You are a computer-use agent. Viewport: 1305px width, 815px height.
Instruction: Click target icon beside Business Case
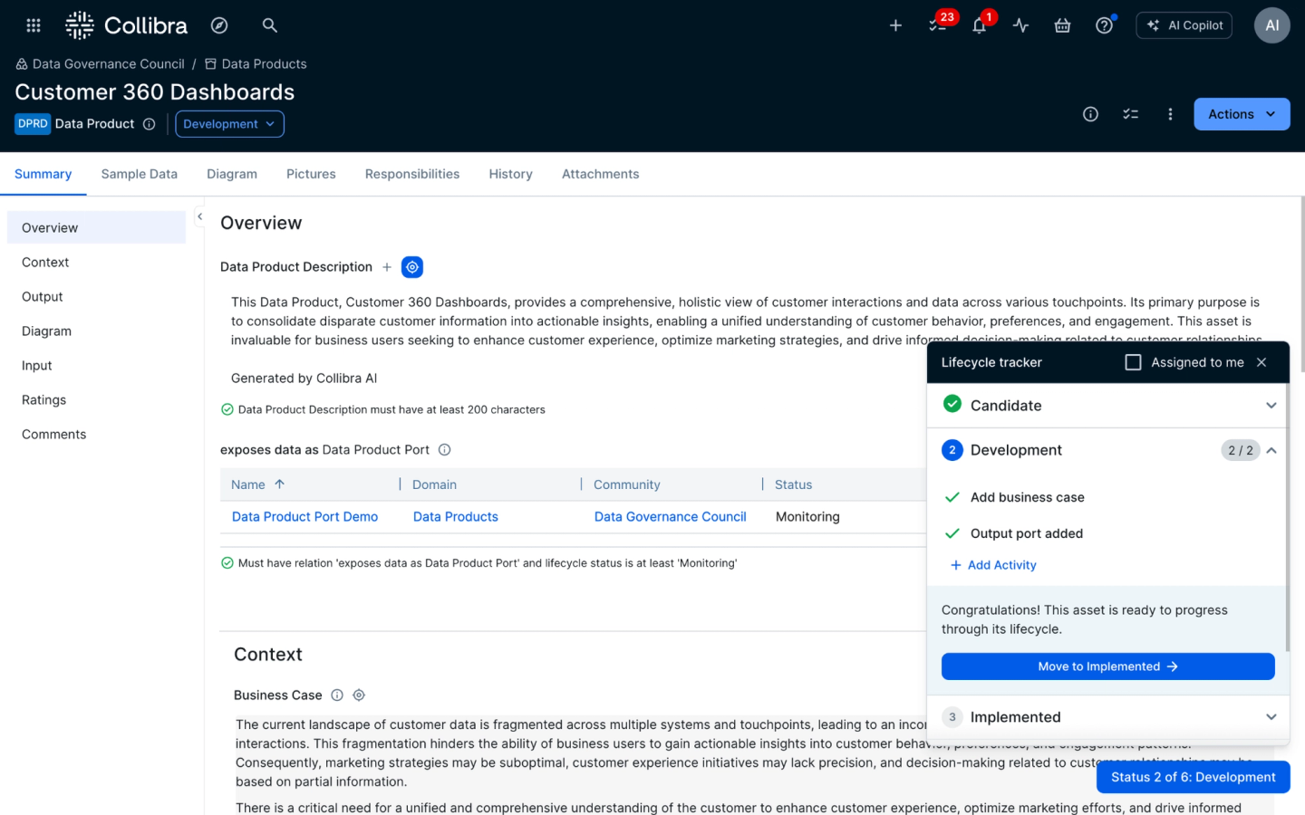[359, 695]
